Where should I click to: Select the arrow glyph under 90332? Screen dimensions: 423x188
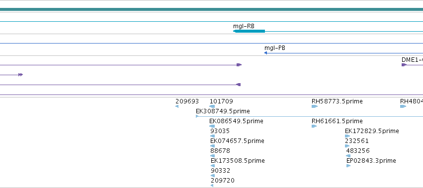pyautogui.click(x=213, y=176)
